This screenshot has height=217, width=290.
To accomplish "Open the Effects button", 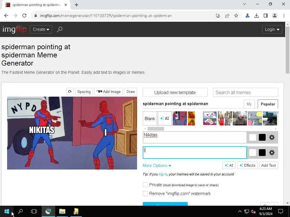I will [x=247, y=165].
